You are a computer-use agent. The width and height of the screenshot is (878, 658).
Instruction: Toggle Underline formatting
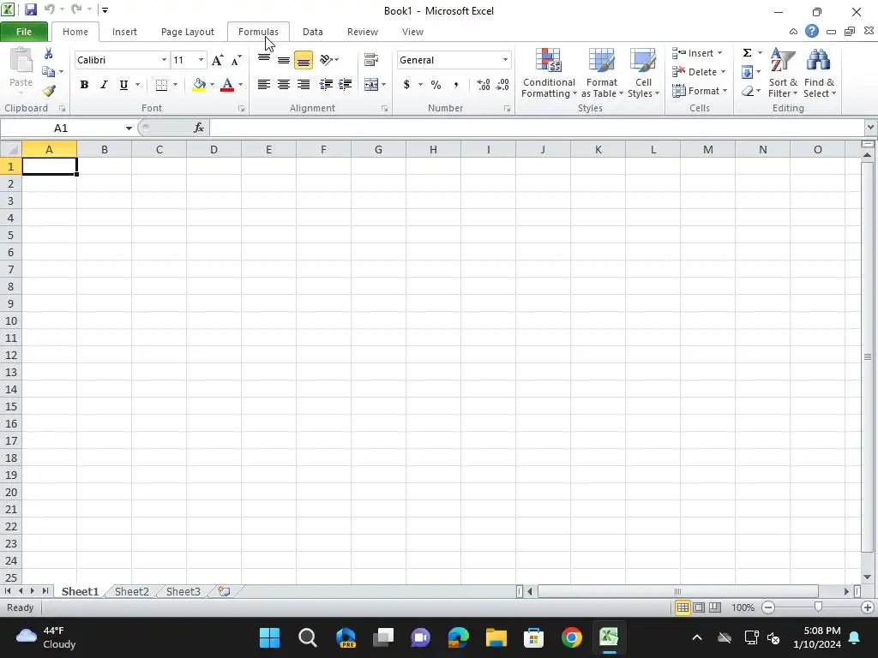[x=123, y=85]
